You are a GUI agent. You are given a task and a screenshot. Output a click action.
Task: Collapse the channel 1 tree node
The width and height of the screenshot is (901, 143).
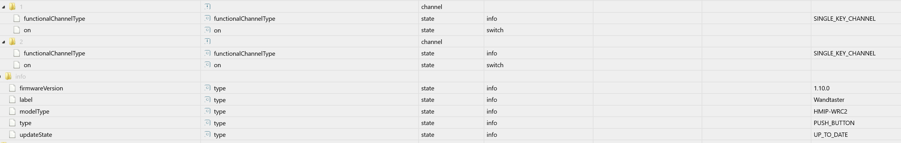tap(3, 7)
